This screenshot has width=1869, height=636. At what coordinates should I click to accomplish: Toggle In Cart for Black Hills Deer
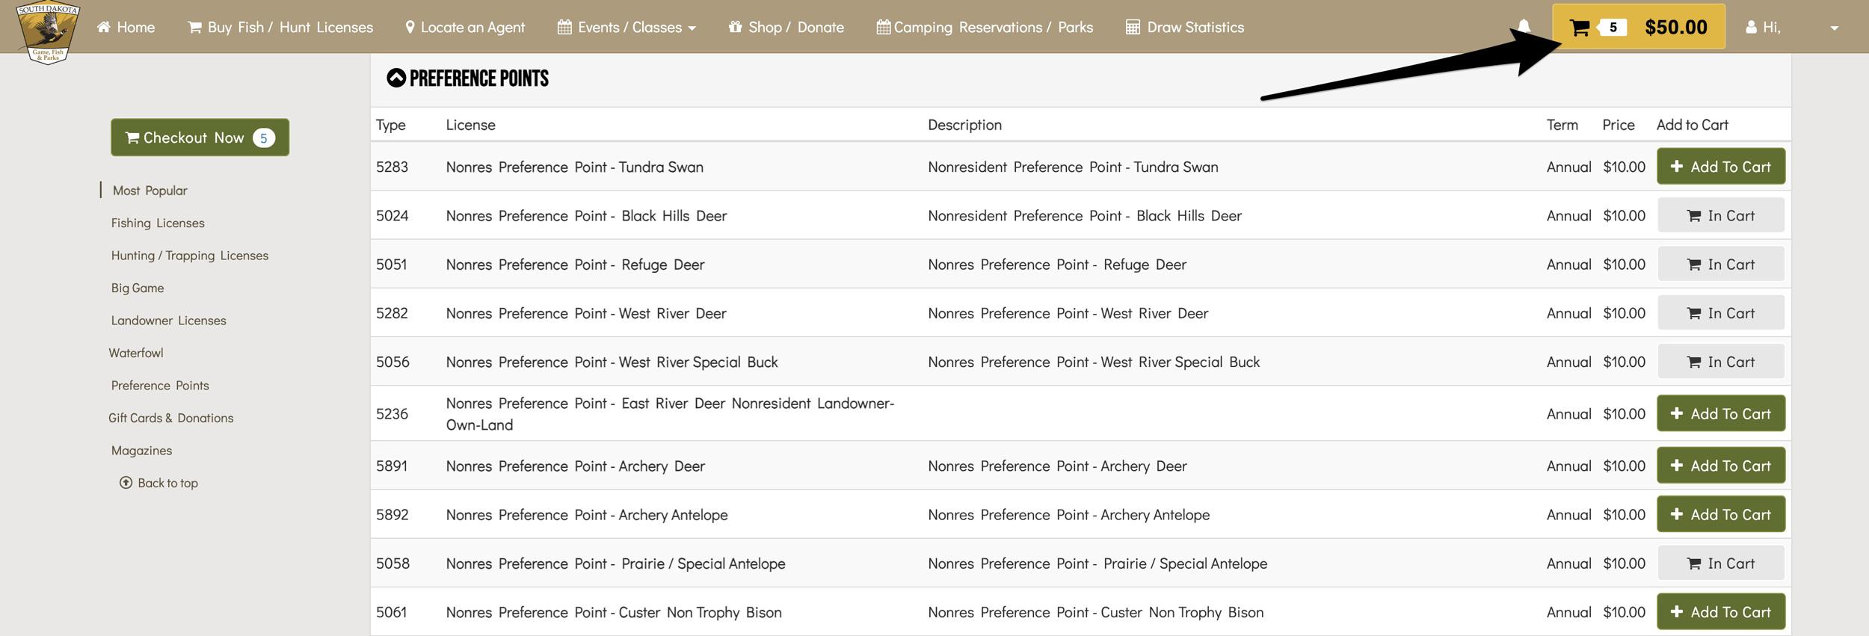point(1720,216)
